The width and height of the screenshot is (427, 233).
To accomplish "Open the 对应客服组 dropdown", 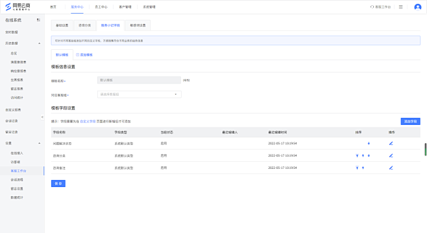I will pyautogui.click(x=139, y=94).
